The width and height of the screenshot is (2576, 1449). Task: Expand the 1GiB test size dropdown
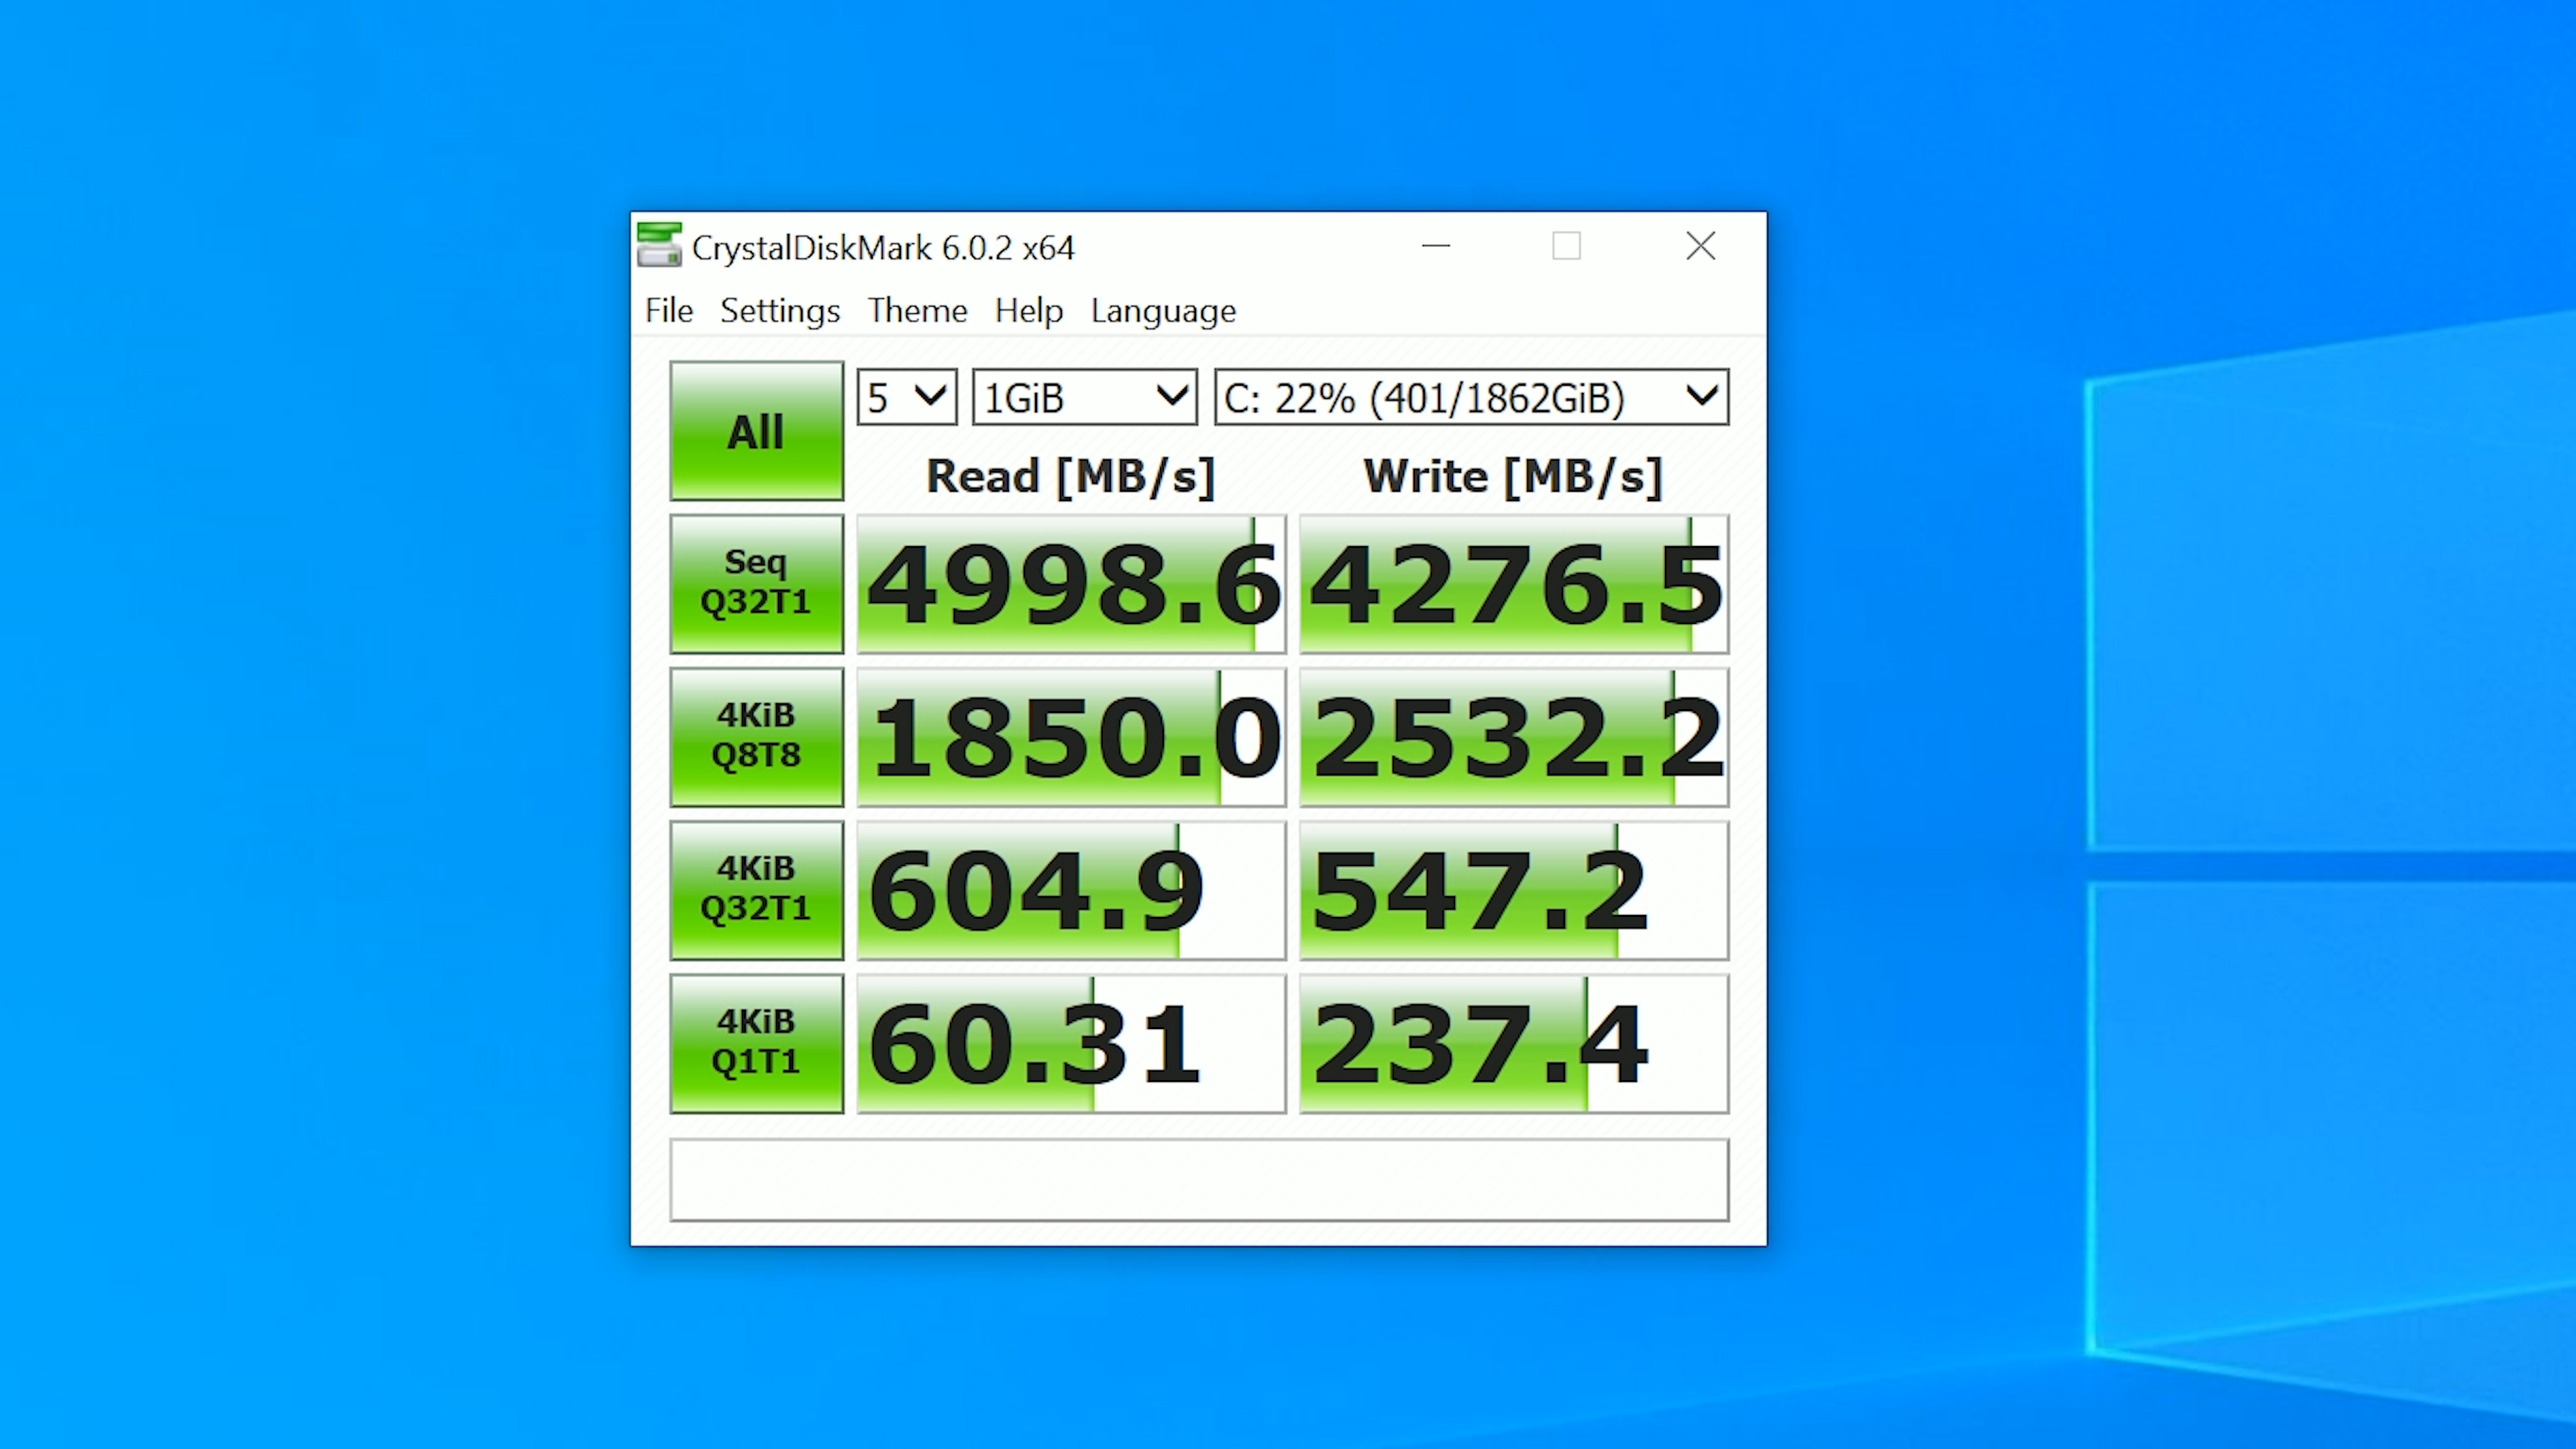click(1084, 397)
